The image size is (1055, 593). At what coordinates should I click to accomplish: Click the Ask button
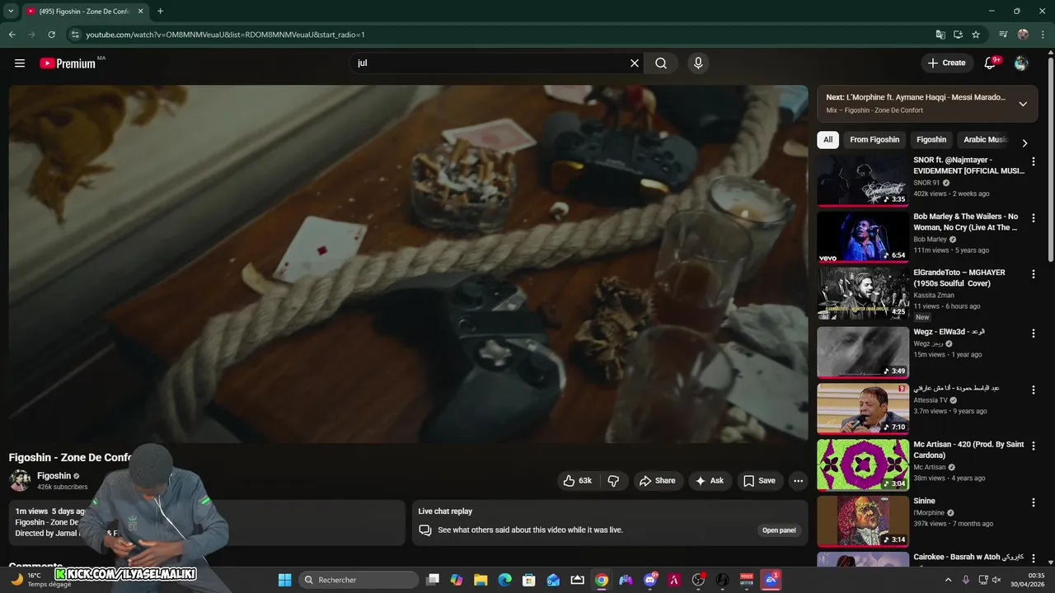point(709,481)
